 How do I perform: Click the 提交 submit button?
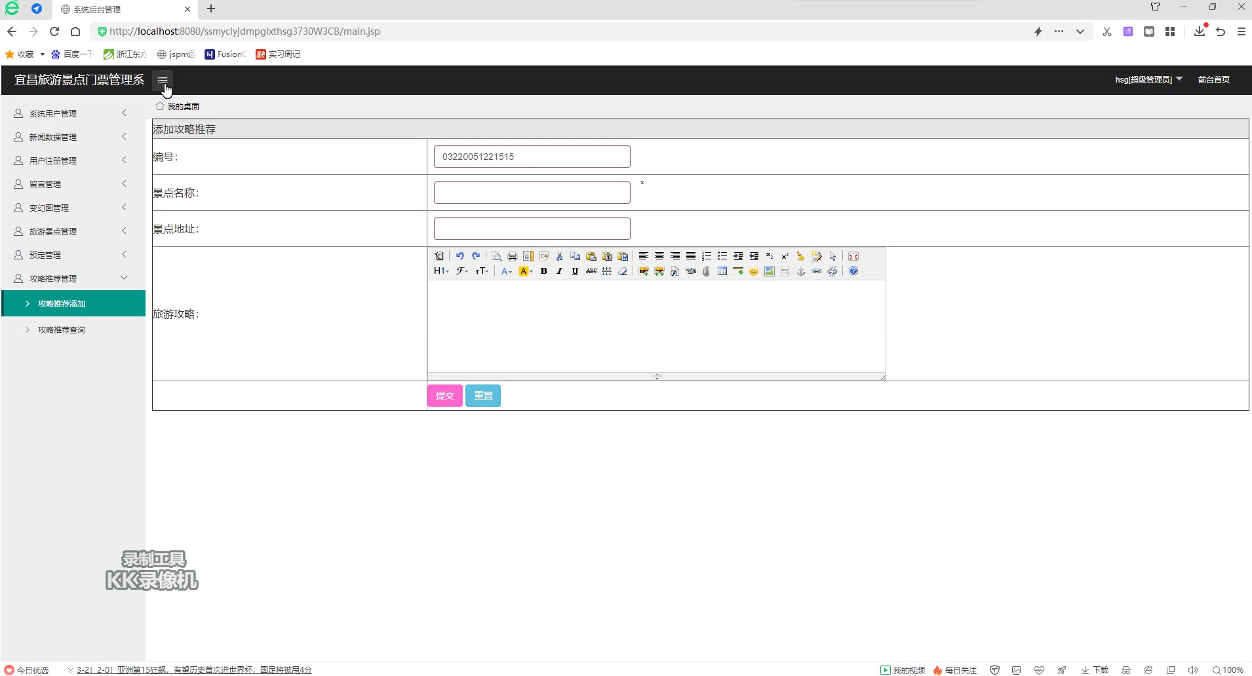pyautogui.click(x=444, y=396)
